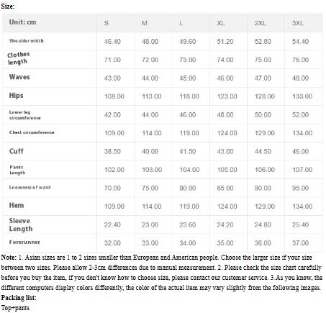
Task: Click the bold 'Note:' text
Action: pyautogui.click(x=9, y=258)
